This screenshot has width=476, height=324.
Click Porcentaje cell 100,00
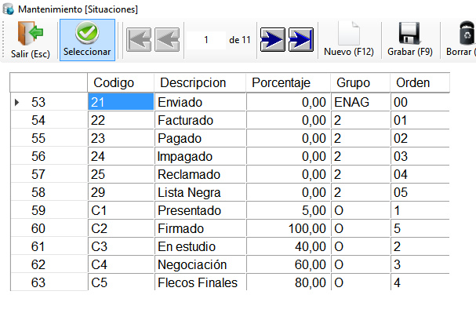click(x=289, y=228)
